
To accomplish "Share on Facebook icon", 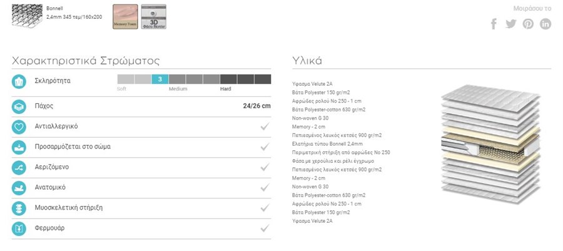I will point(494,24).
